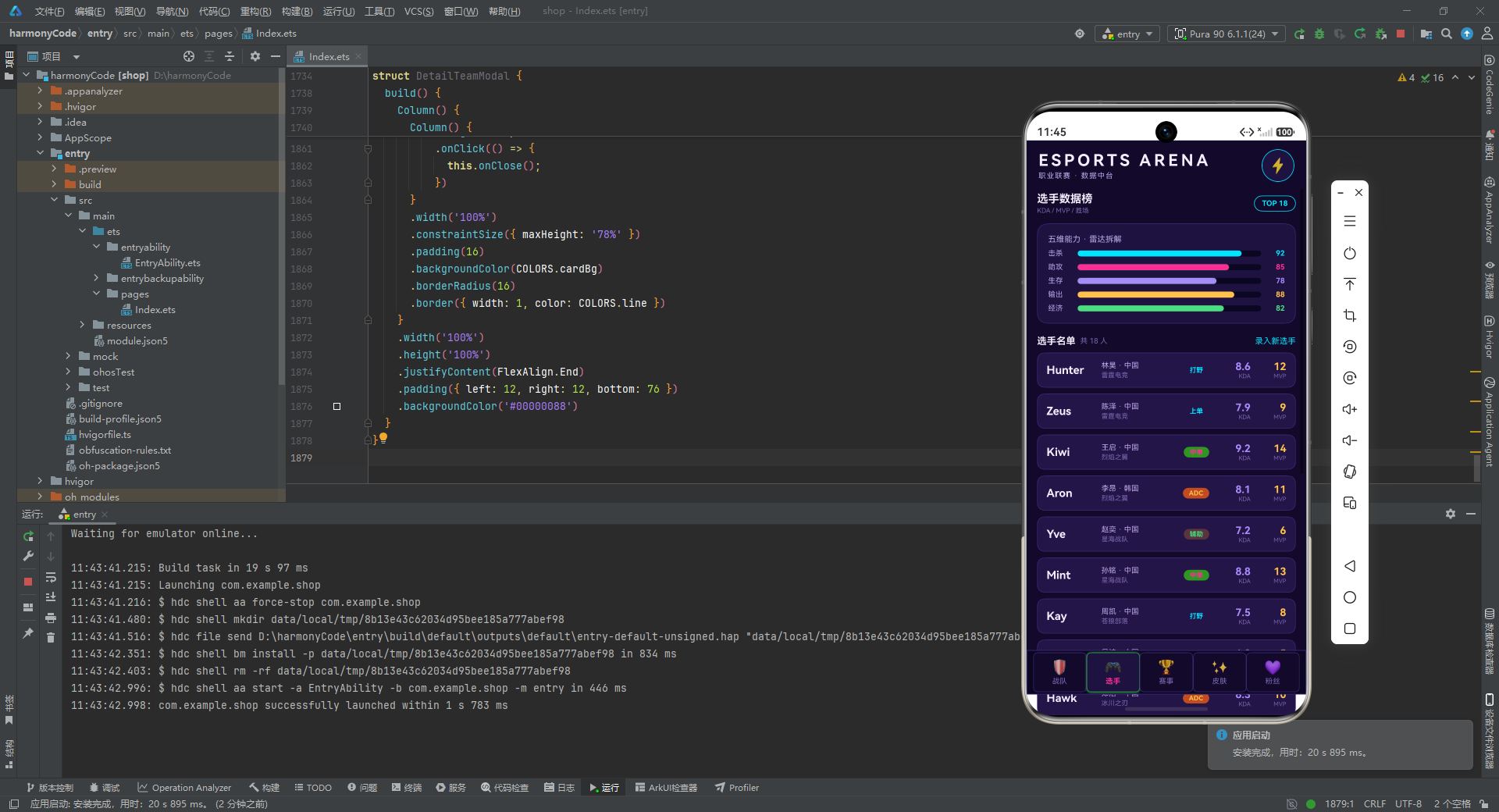This screenshot has width=1499, height=812.
Task: Tap the emulator recent-apps square button
Action: tap(1350, 629)
